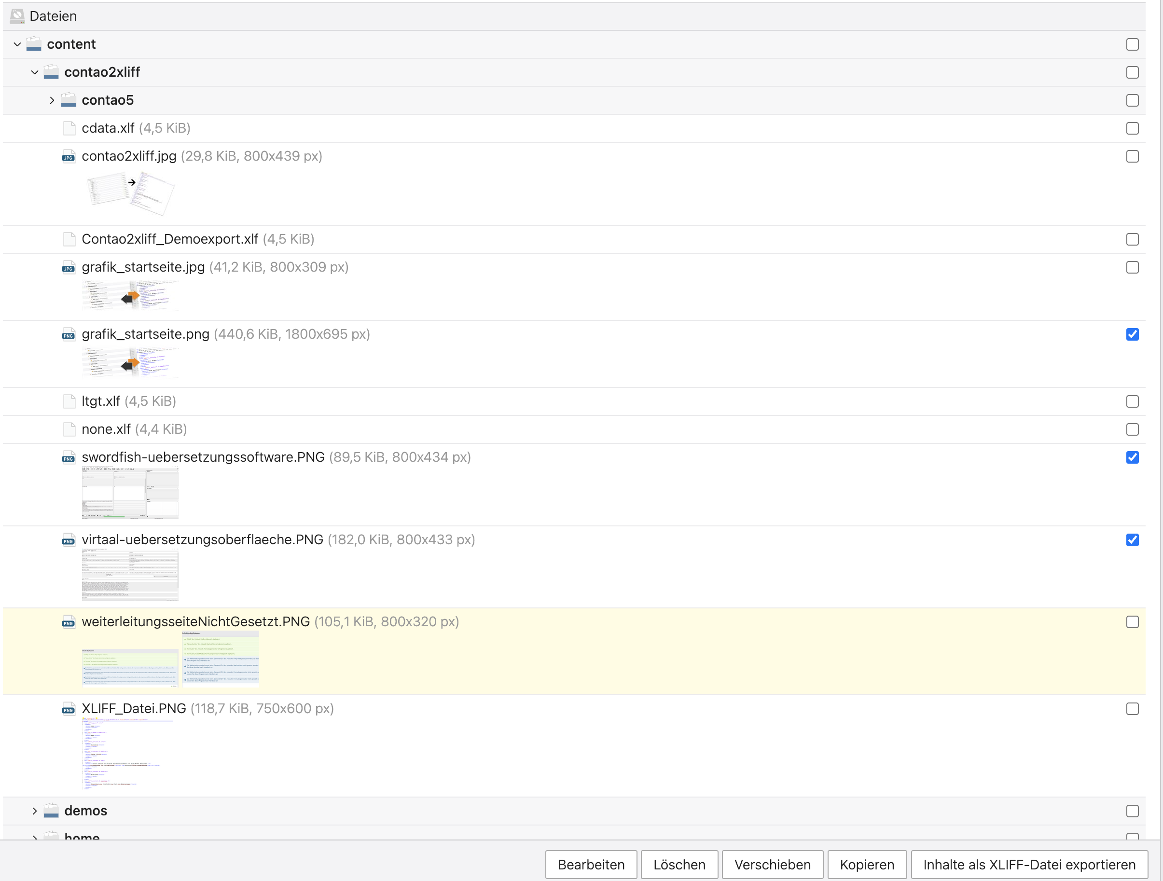This screenshot has width=1163, height=881.
Task: Click the JPG icon of contao2xliff.jpg
Action: (69, 157)
